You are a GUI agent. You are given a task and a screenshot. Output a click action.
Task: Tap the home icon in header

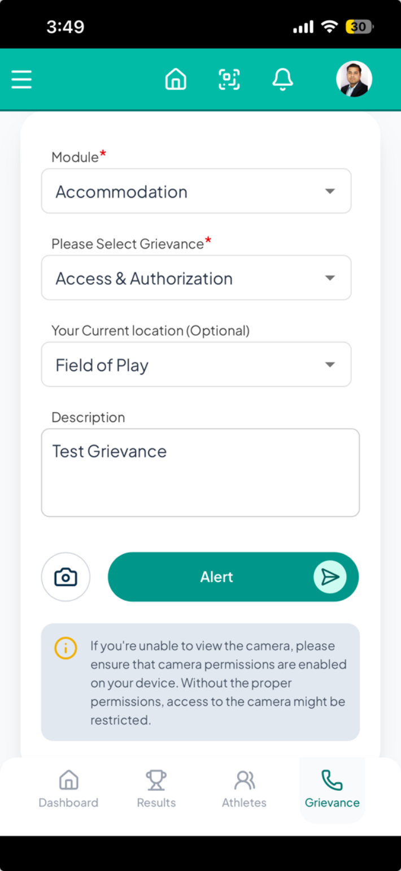tap(176, 79)
